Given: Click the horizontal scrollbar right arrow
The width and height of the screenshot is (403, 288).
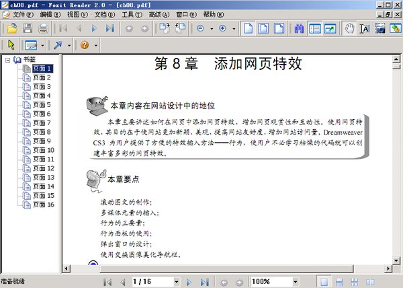Looking at the screenshot, I should (x=388, y=268).
